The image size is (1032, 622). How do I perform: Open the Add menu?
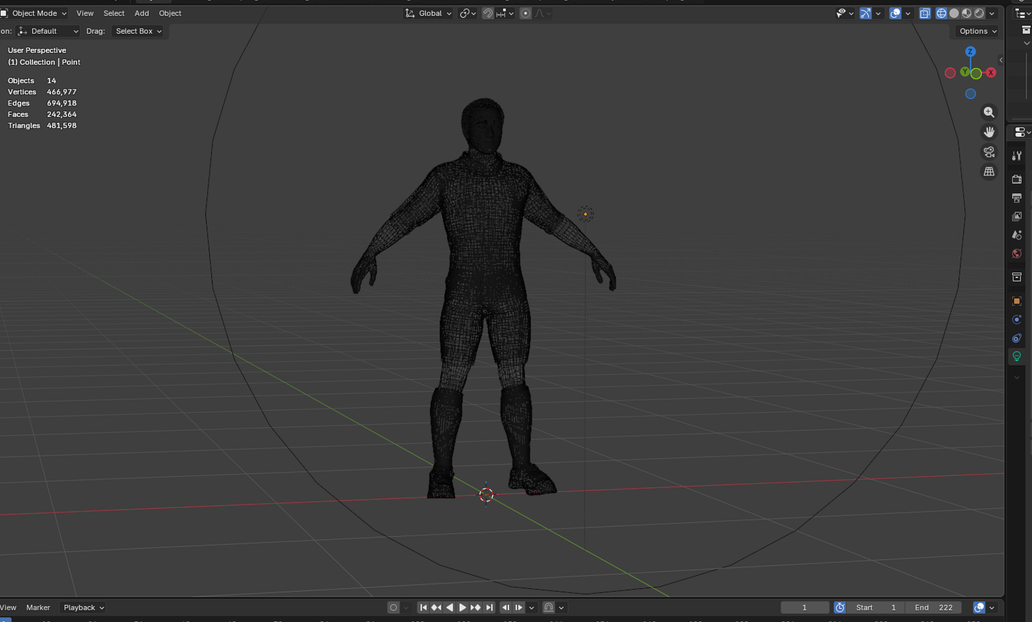click(142, 13)
